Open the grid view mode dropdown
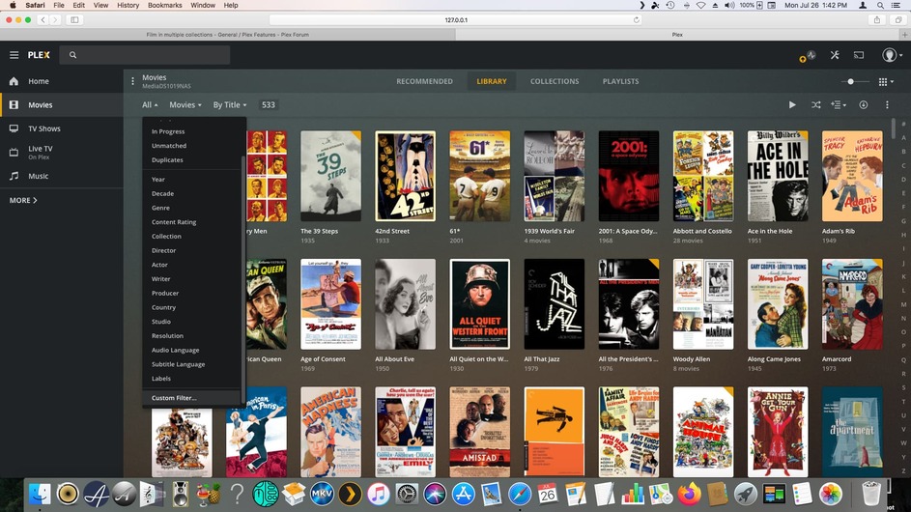This screenshot has height=512, width=911. point(886,82)
